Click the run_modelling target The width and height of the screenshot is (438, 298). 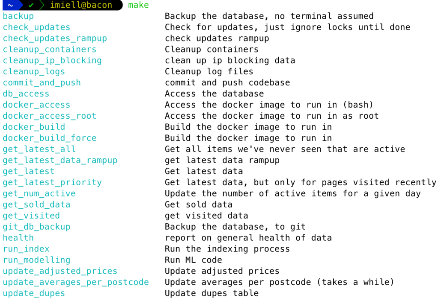coord(36,260)
